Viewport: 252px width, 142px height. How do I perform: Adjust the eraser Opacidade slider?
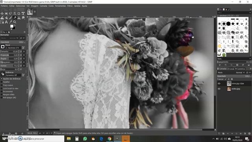[x=12, y=42]
